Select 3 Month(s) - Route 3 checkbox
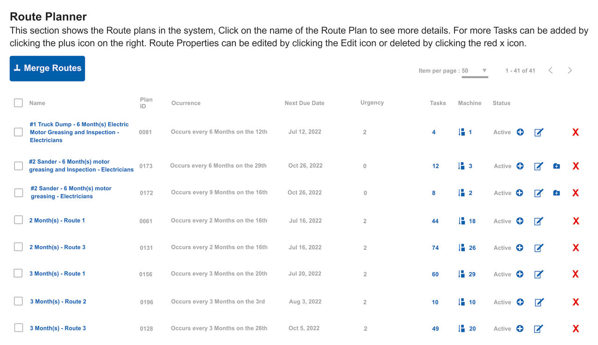 coord(18,328)
